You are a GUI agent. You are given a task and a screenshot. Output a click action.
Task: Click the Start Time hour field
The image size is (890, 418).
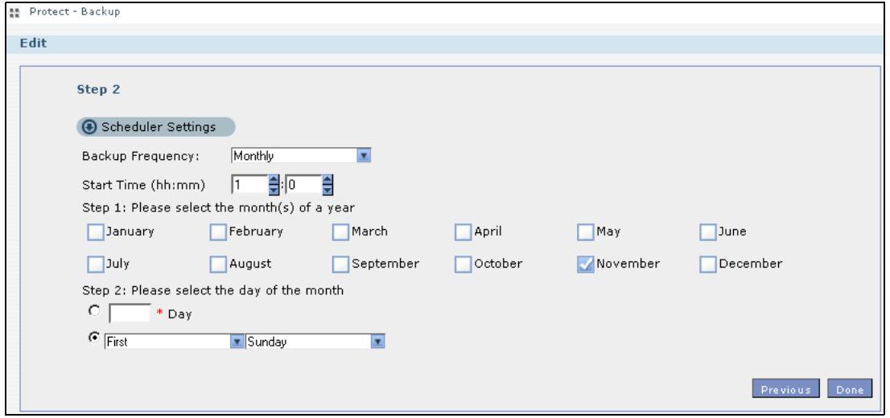(249, 185)
